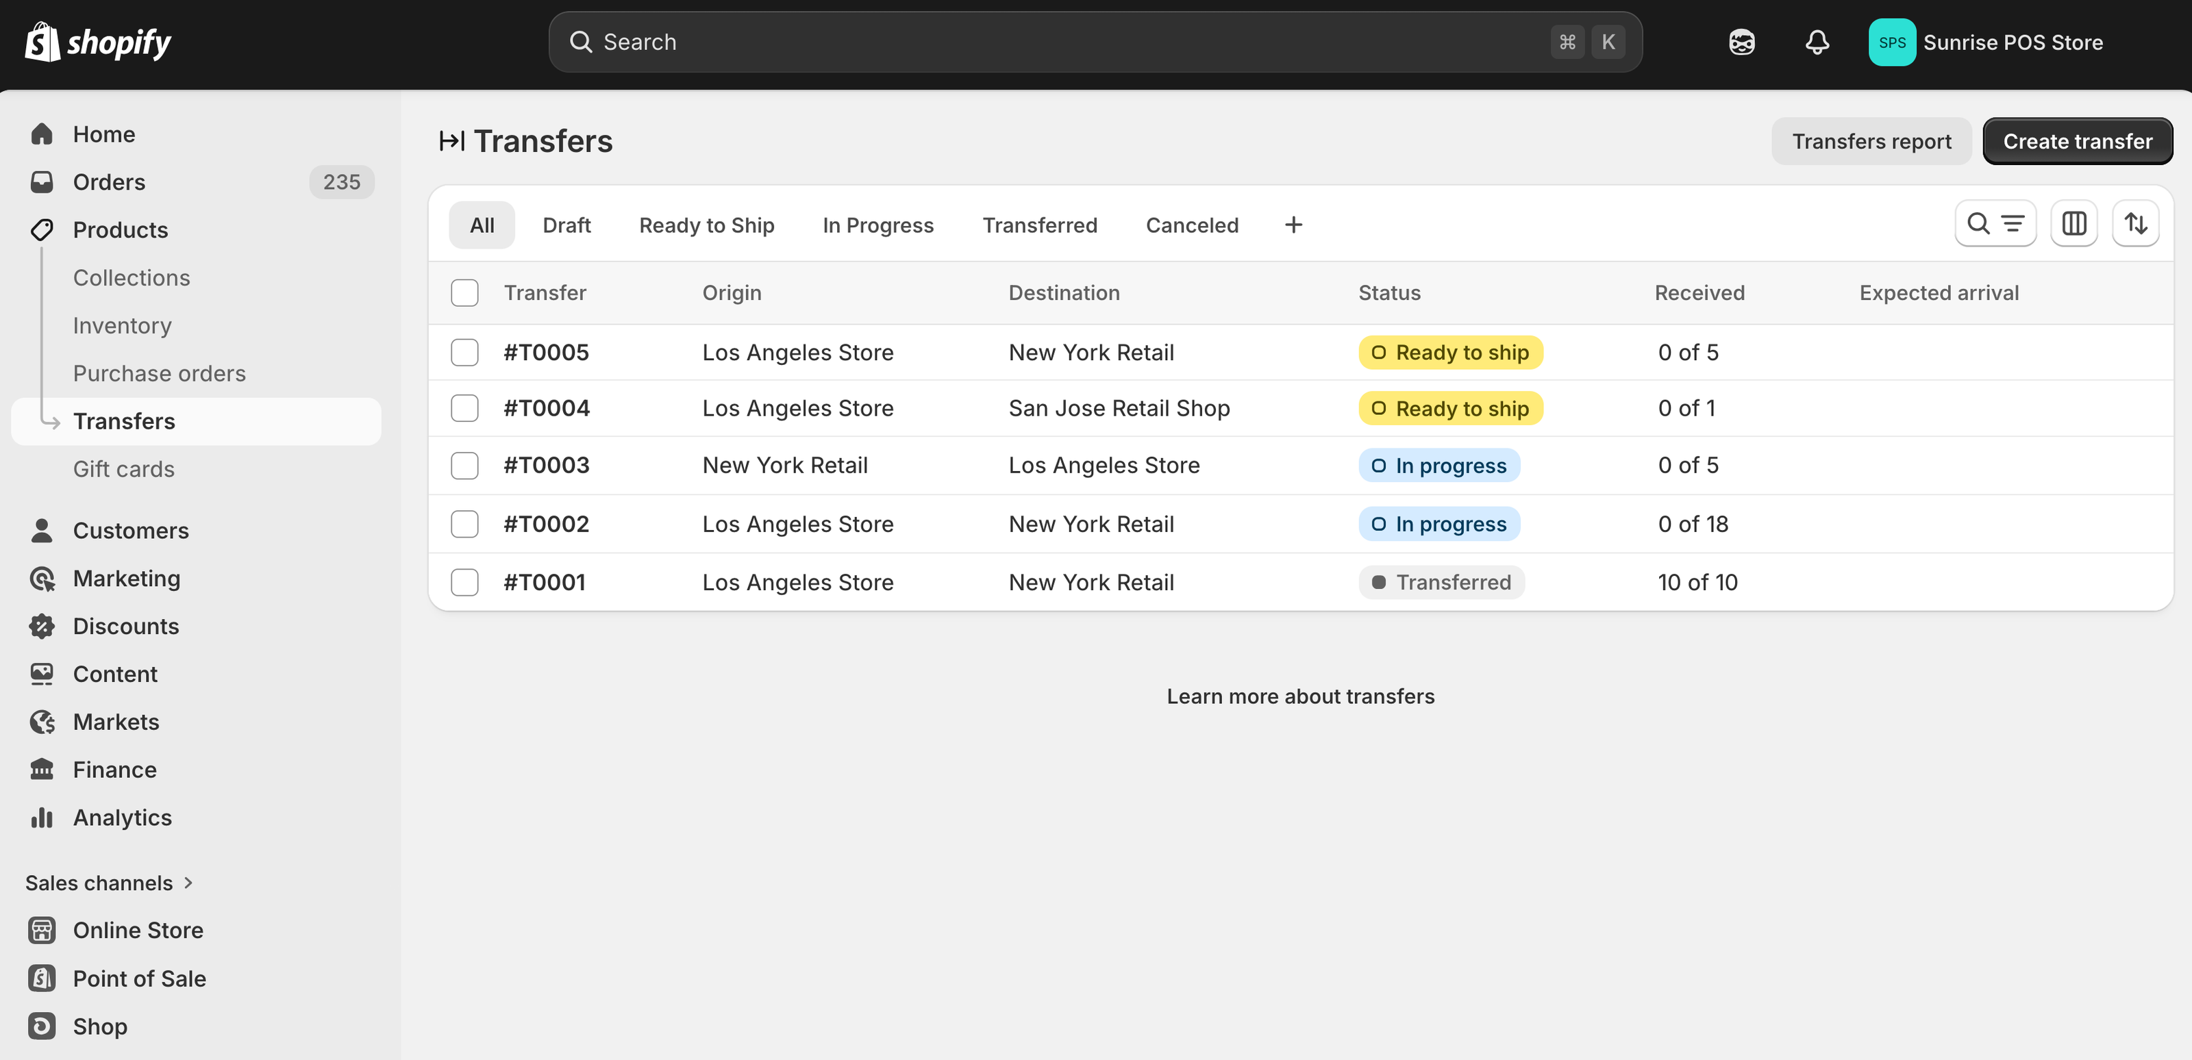Add a new view with plus icon
The height and width of the screenshot is (1060, 2192).
(x=1293, y=225)
